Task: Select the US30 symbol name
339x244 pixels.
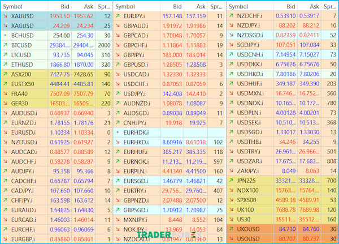Action: pyautogui.click(x=244, y=219)
